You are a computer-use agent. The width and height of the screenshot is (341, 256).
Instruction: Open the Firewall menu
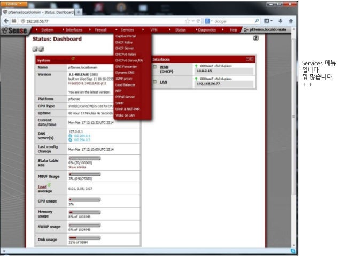tap(100, 30)
